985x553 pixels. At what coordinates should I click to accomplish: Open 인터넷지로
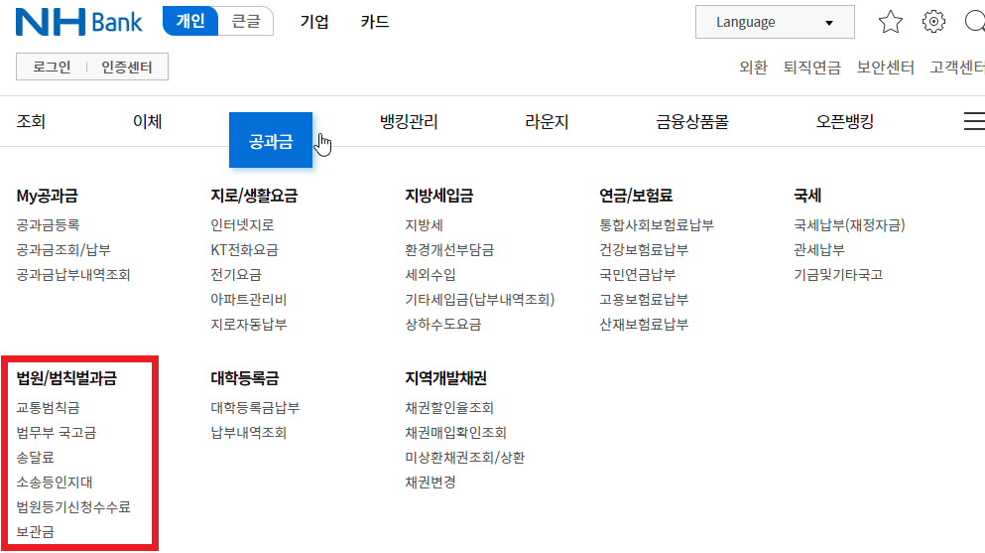click(242, 225)
